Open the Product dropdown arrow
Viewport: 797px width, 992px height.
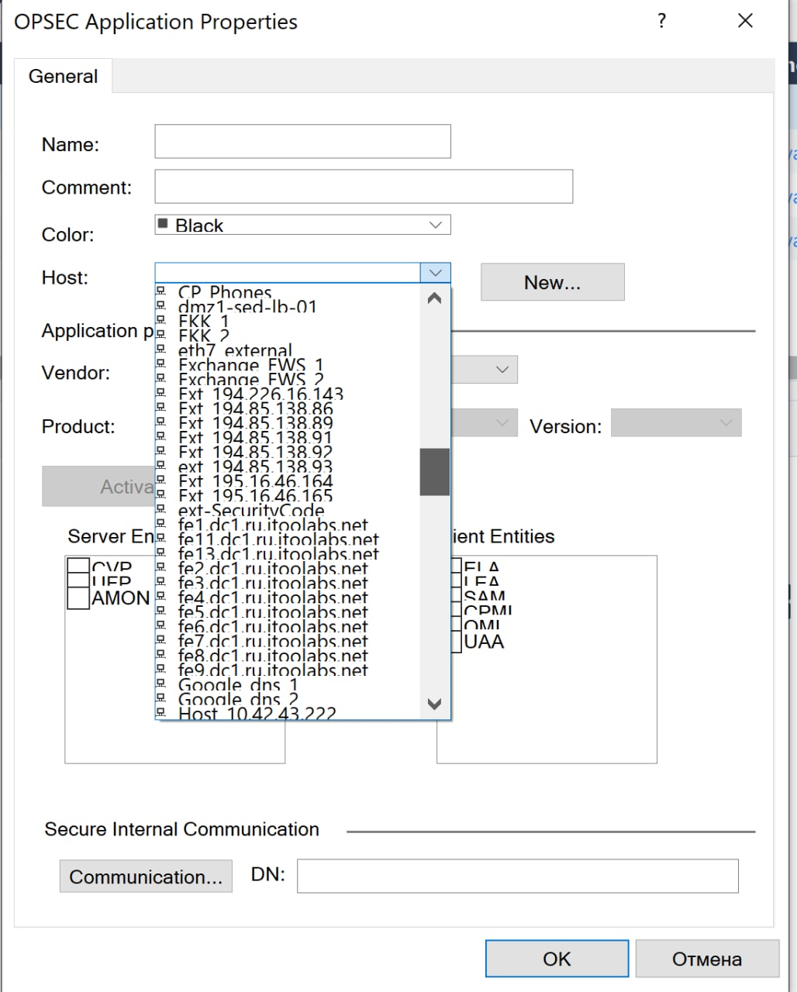[x=502, y=422]
